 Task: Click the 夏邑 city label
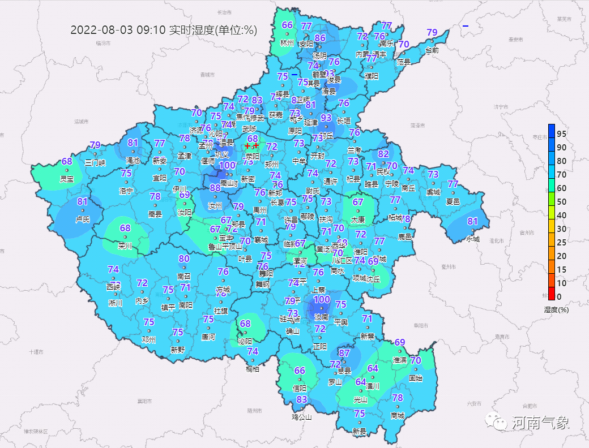click(x=453, y=201)
